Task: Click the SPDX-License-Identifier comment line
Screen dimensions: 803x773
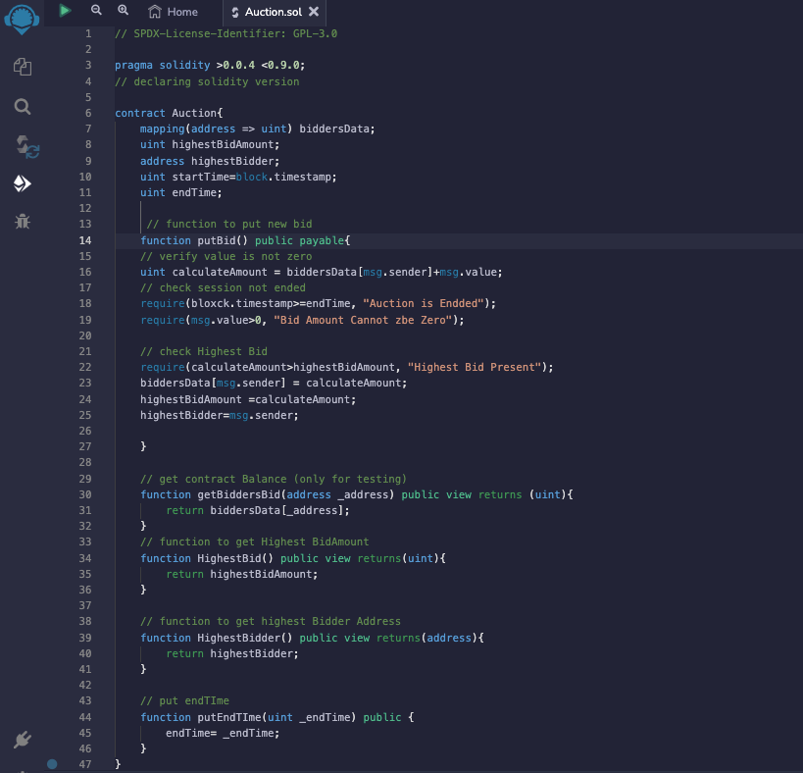Action: point(226,33)
